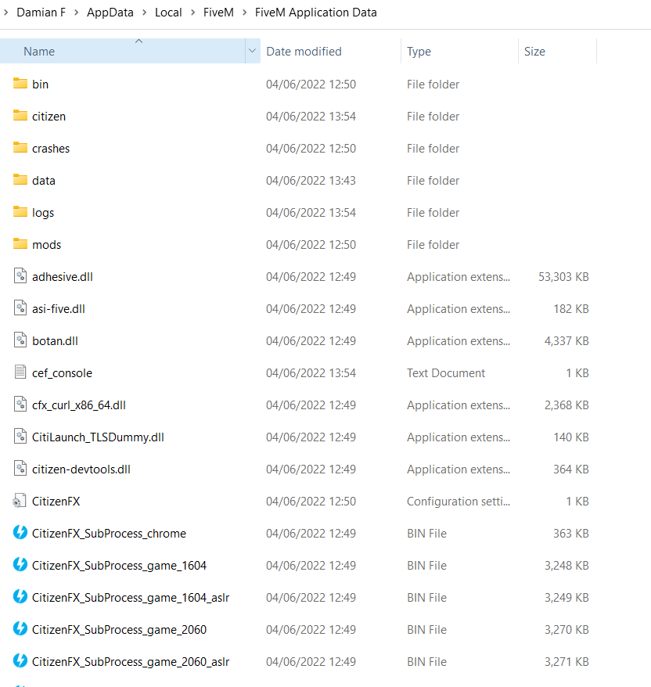The image size is (651, 687).
Task: Expand the chevron after Local breadcrumb
Action: 192,13
